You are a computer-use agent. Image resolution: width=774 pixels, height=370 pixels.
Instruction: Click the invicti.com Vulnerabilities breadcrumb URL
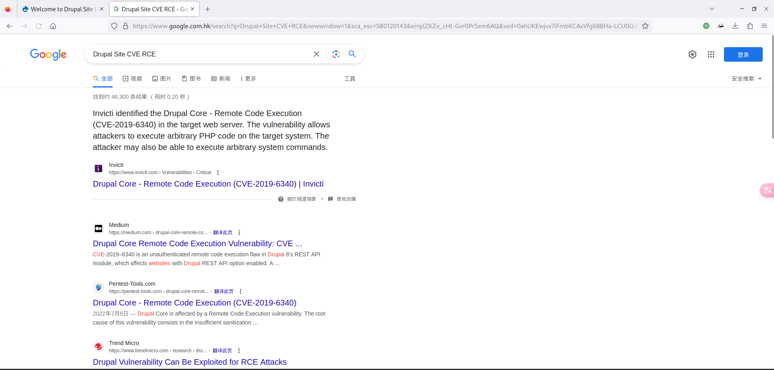[160, 173]
